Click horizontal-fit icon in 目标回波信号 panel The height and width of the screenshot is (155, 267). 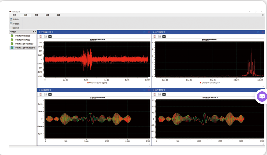[45, 94]
